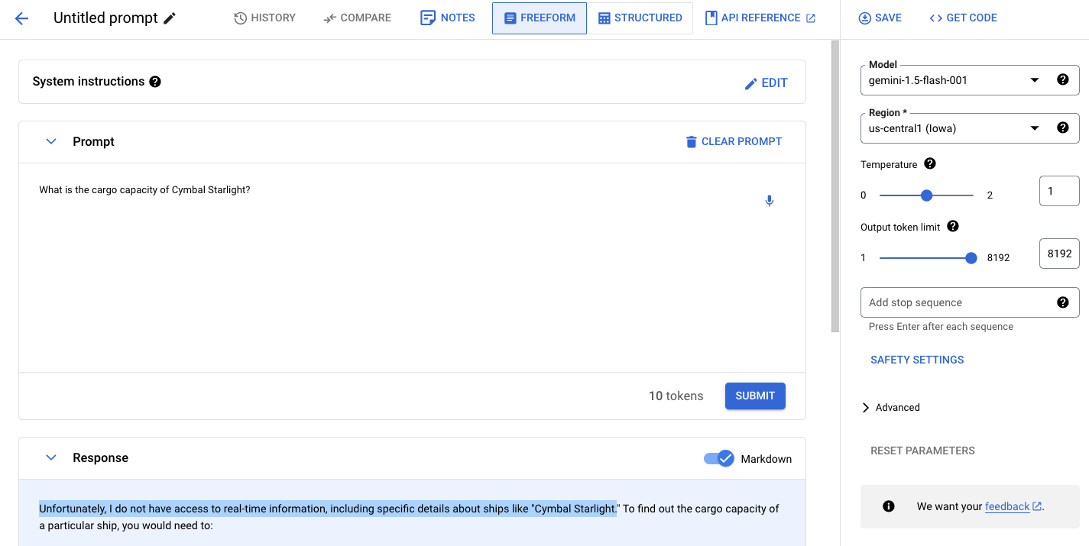Click Reset Parameters

tap(922, 451)
